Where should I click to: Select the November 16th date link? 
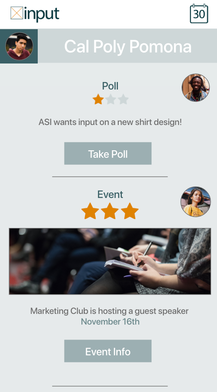click(110, 321)
